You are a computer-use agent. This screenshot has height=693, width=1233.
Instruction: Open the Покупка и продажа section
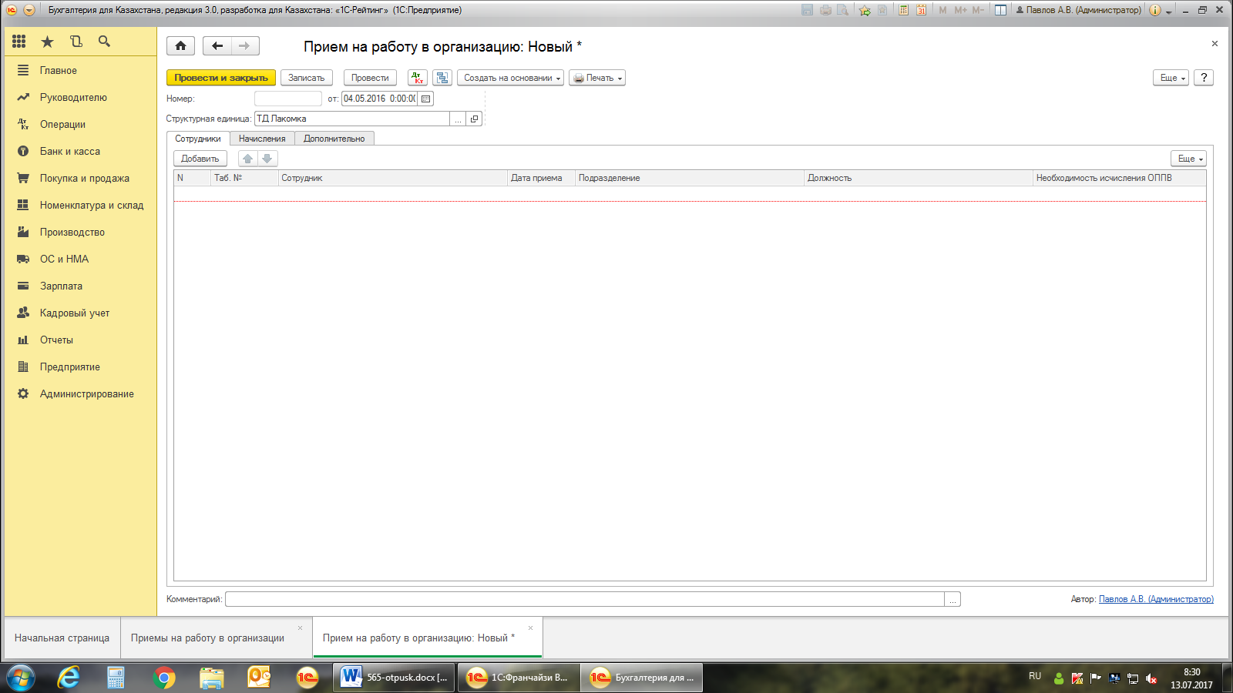coord(80,178)
